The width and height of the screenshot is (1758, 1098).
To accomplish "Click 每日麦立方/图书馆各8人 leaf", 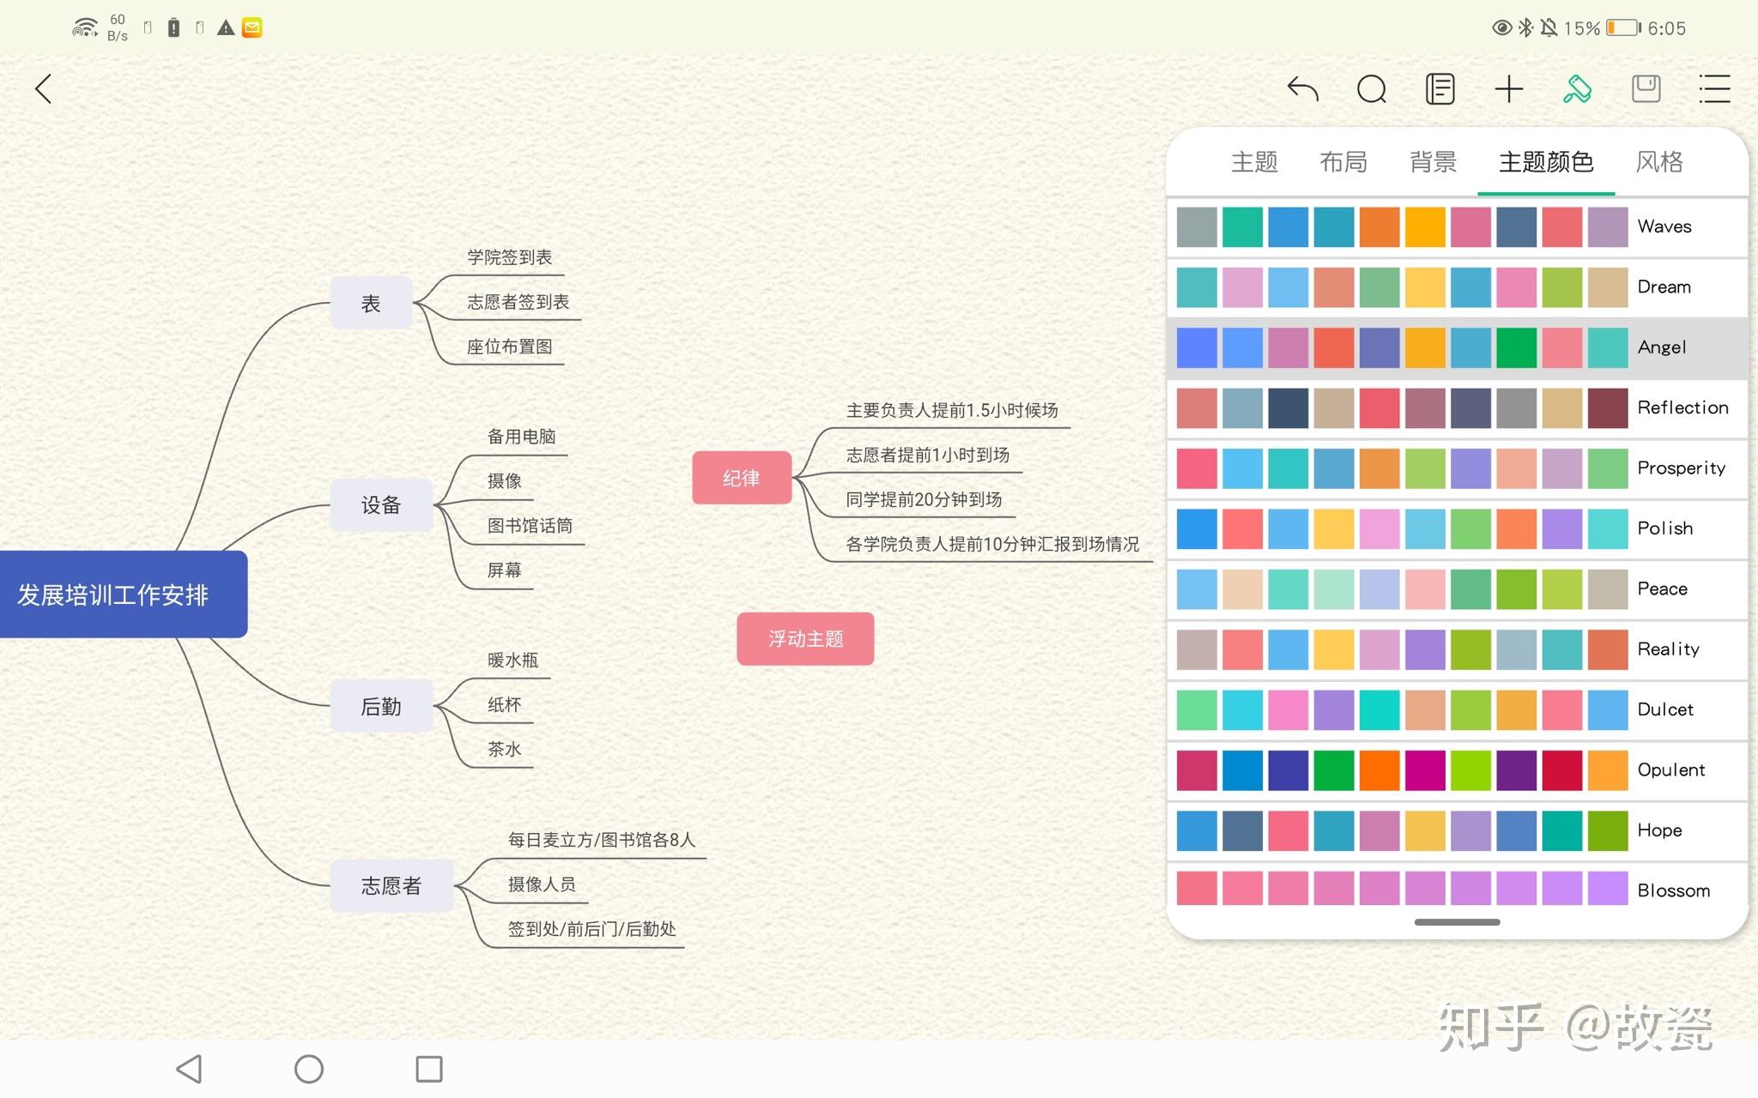I will coord(601,840).
